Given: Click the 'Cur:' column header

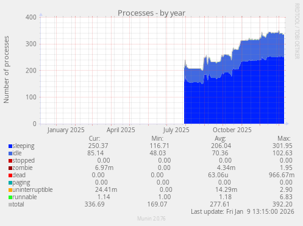Looking at the screenshot, I should (x=94, y=138).
